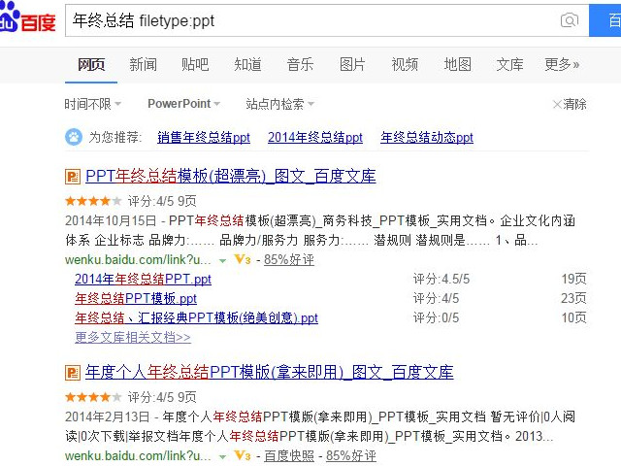Switch to the 图片 tab
Screen dimensions: 621x466
(352, 64)
